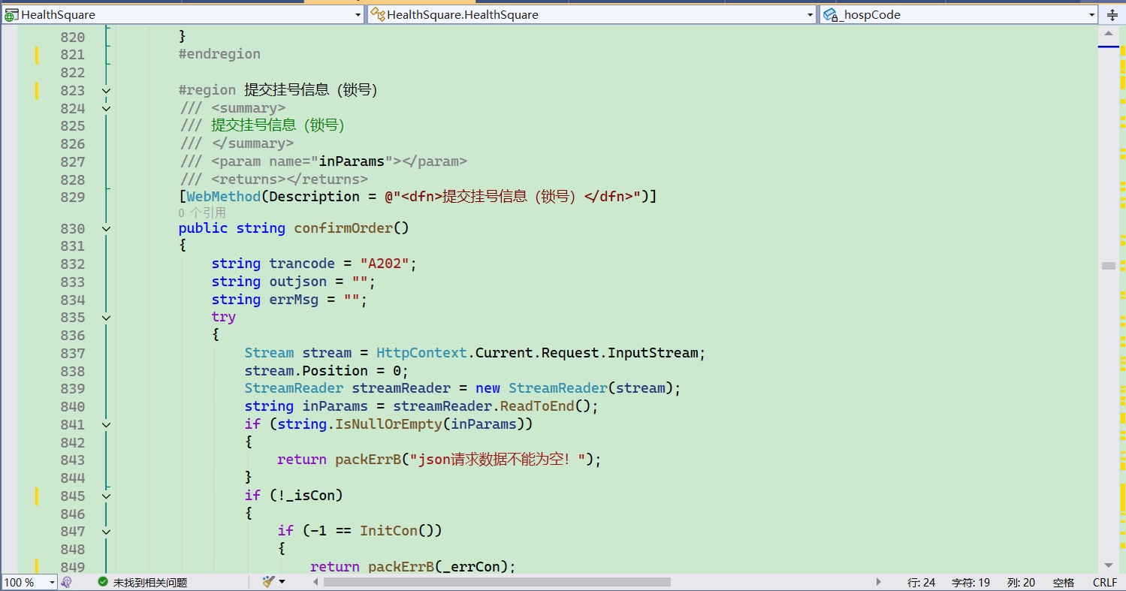This screenshot has width=1126, height=591.
Task: Click line number 849
Action: [73, 567]
